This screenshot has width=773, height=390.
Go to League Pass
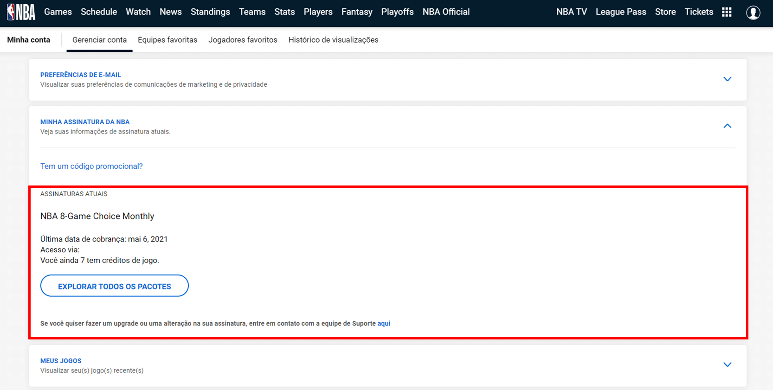[x=621, y=12]
